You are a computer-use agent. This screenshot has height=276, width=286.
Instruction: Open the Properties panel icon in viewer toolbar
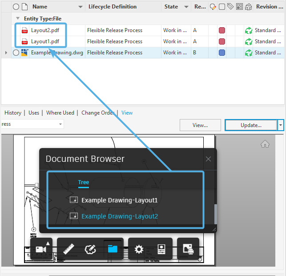[x=161, y=249]
